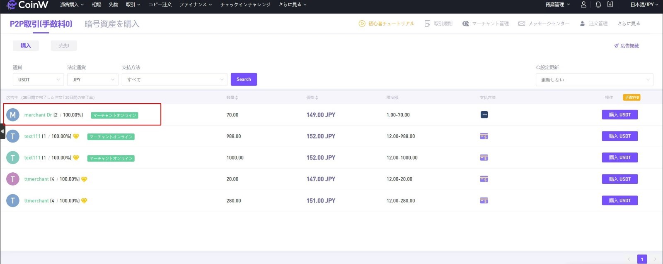Click the Search button
Viewport: 663px width, 264px height.
pyautogui.click(x=244, y=79)
